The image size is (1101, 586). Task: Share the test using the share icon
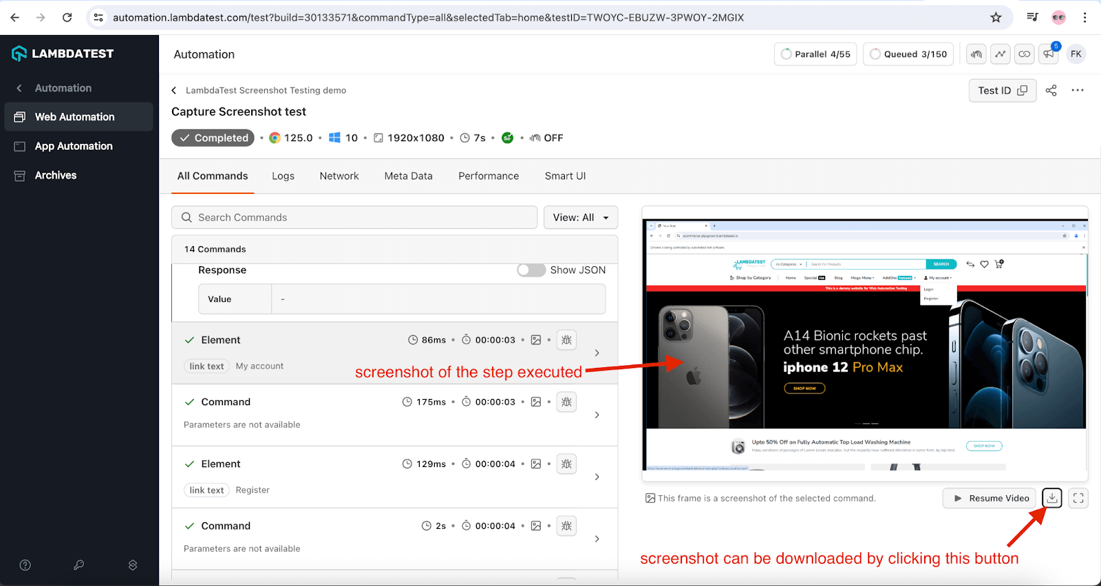1051,90
